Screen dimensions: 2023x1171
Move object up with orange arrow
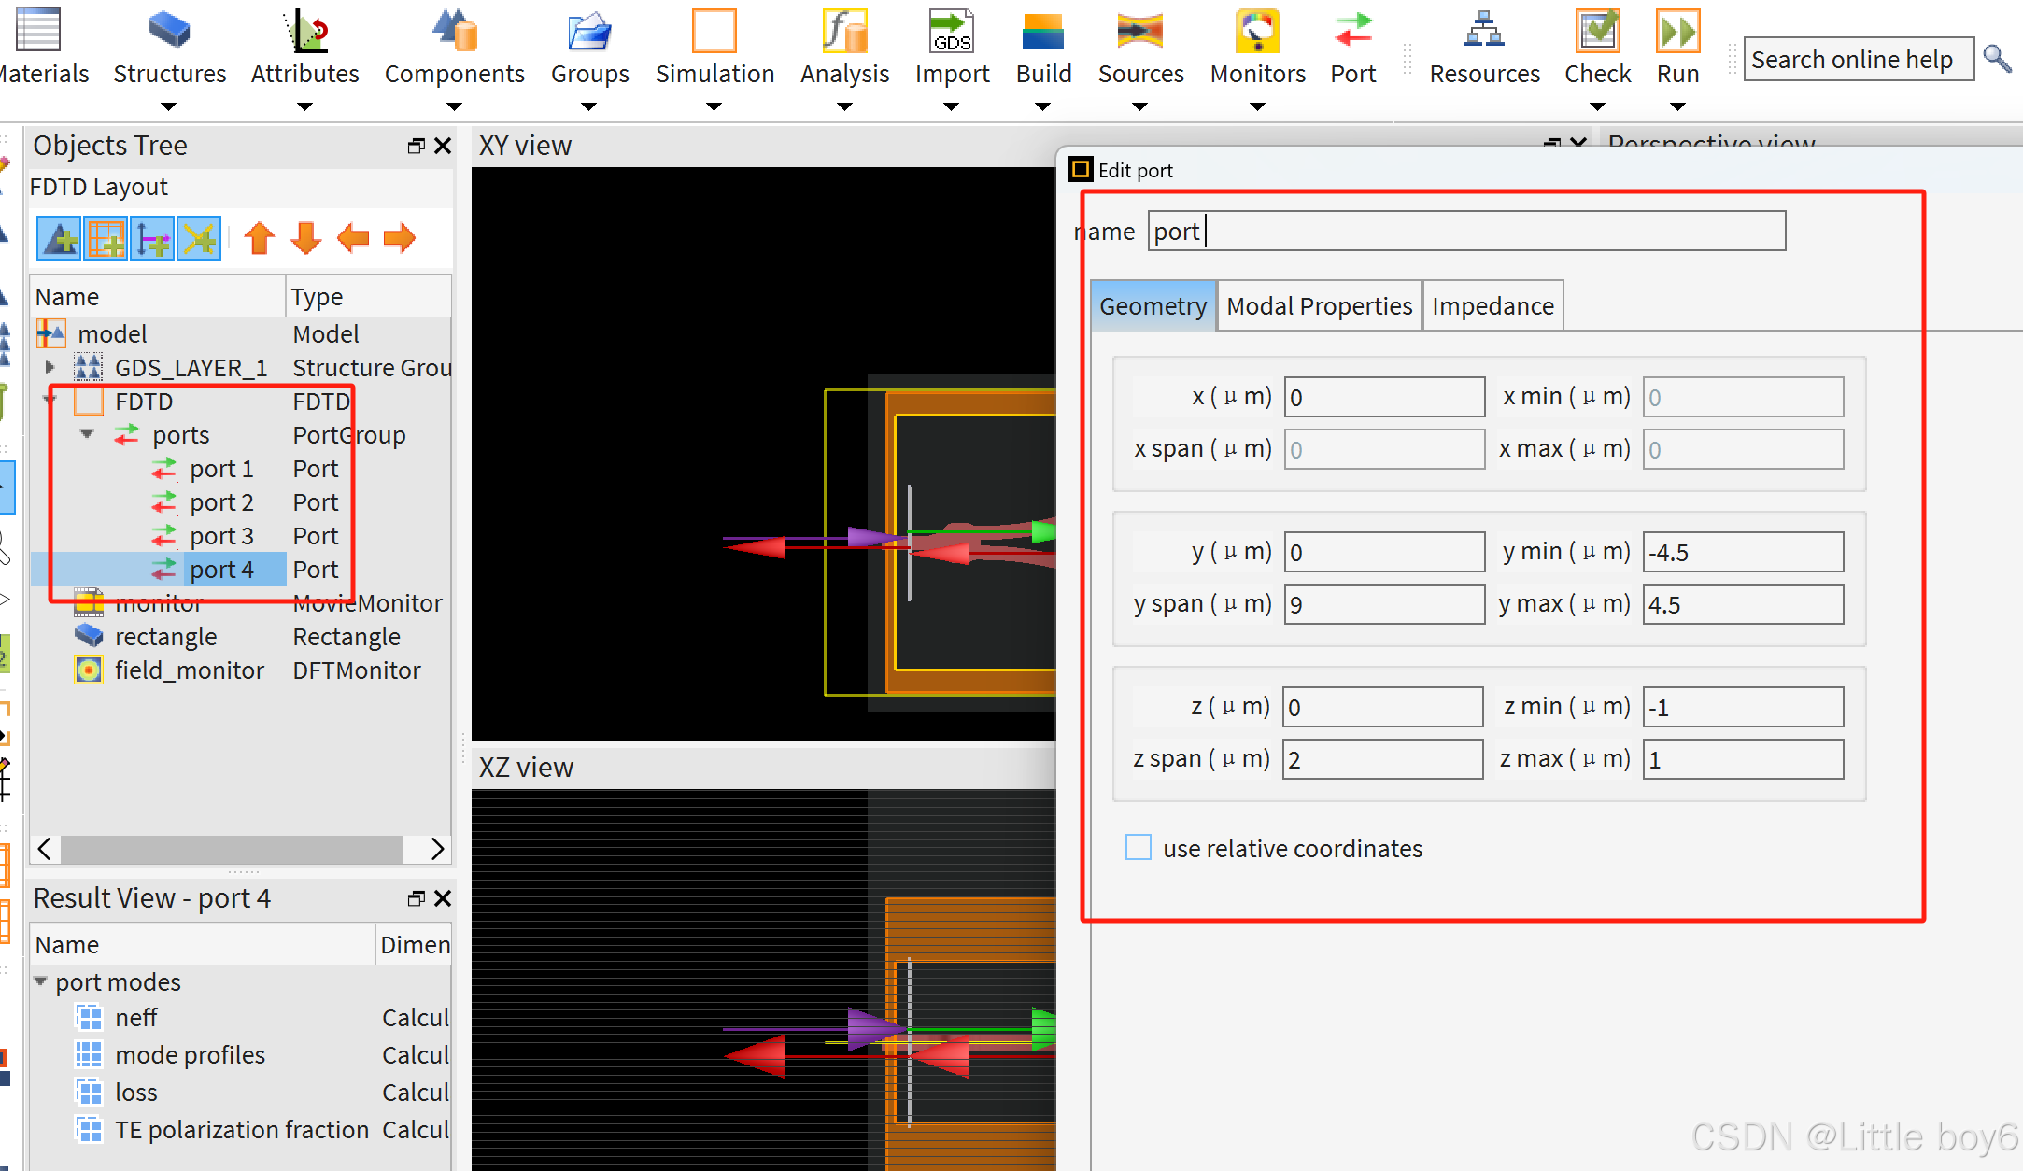(260, 238)
